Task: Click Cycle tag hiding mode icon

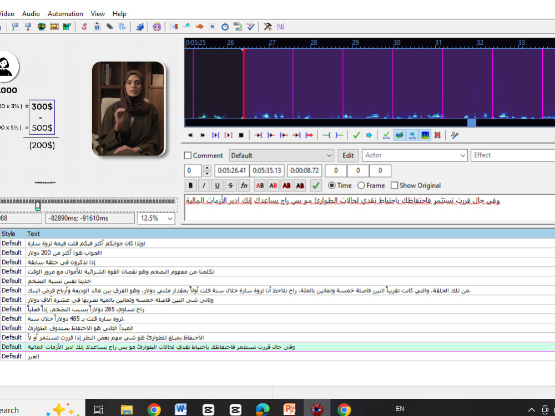Action: click(x=280, y=27)
